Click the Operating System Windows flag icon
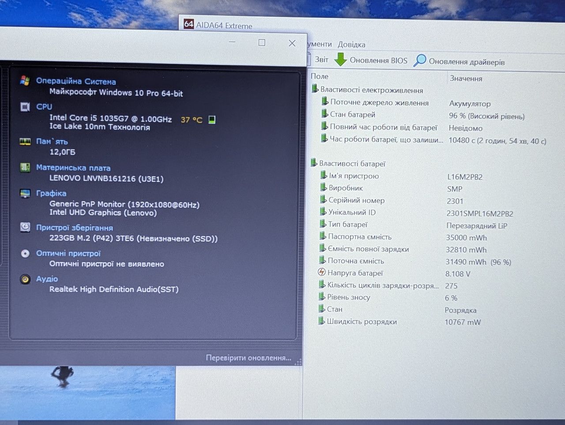This screenshot has width=565, height=425. coord(25,81)
